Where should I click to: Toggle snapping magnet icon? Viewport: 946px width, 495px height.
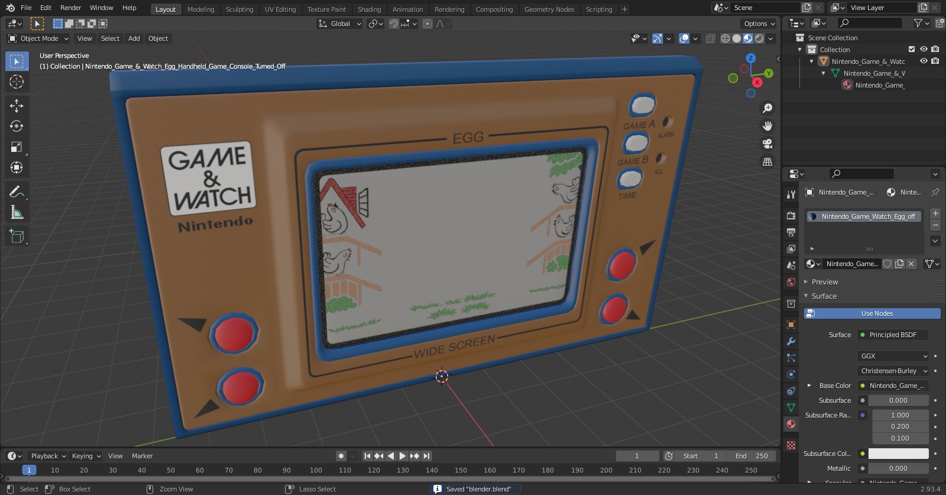[393, 24]
